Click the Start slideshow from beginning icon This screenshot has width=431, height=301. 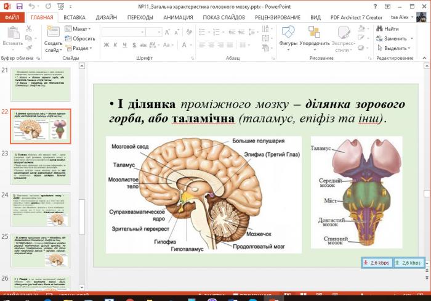pyautogui.click(x=61, y=6)
